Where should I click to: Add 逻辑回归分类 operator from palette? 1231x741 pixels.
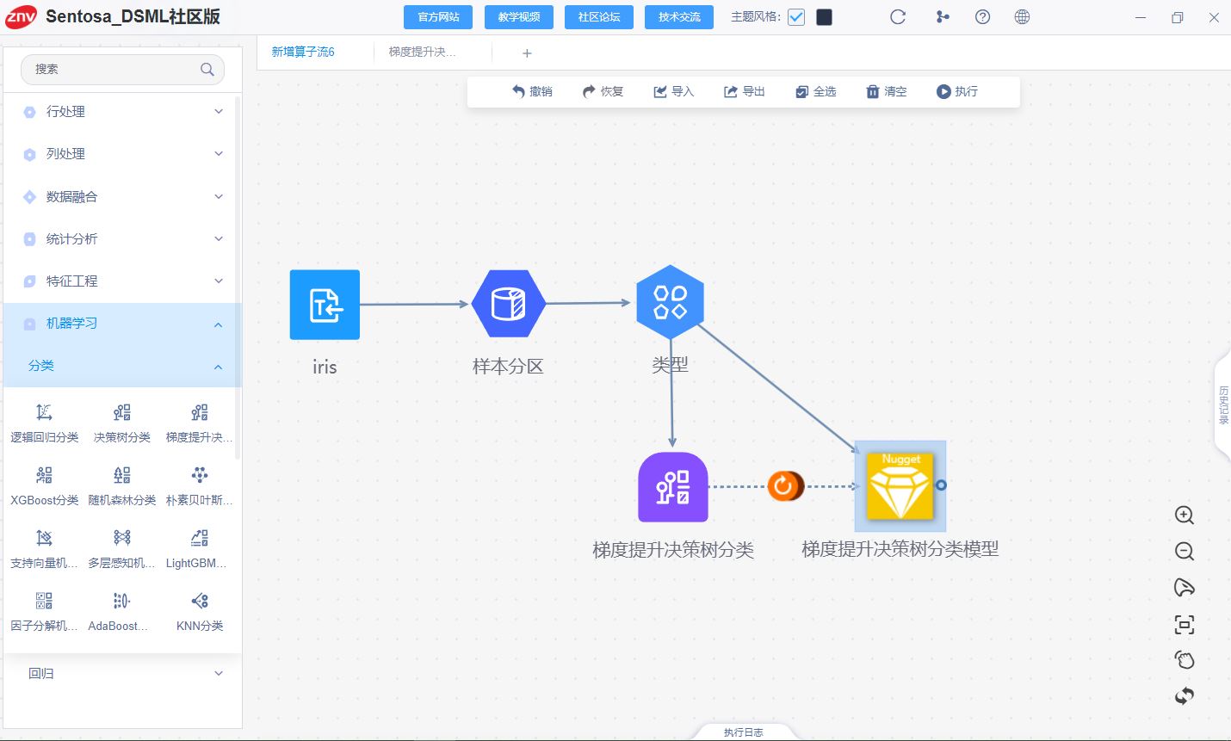[45, 423]
